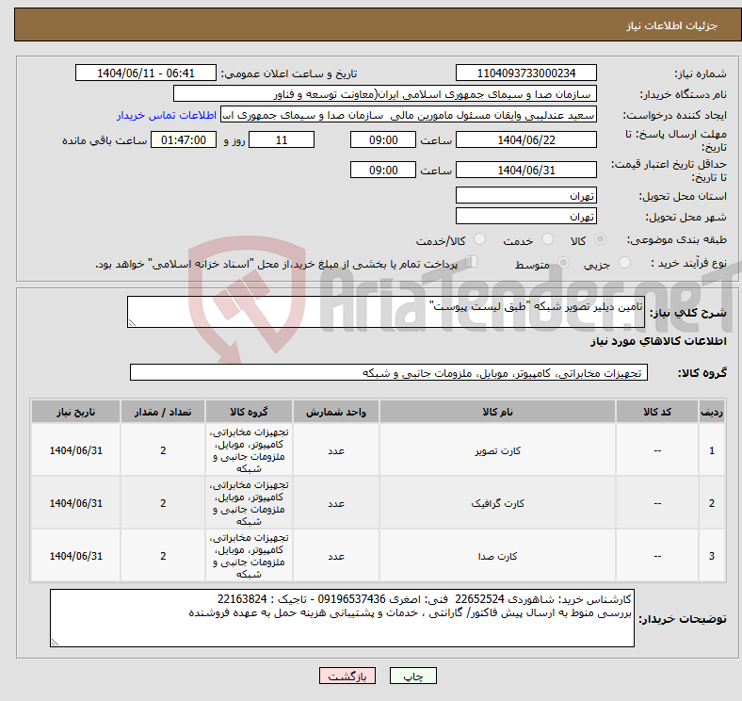Click row number 1 cell
The image size is (742, 701).
pyautogui.click(x=711, y=450)
